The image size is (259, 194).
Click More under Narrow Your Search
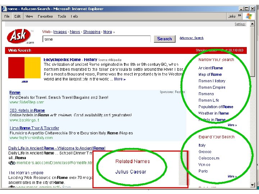[232, 125]
